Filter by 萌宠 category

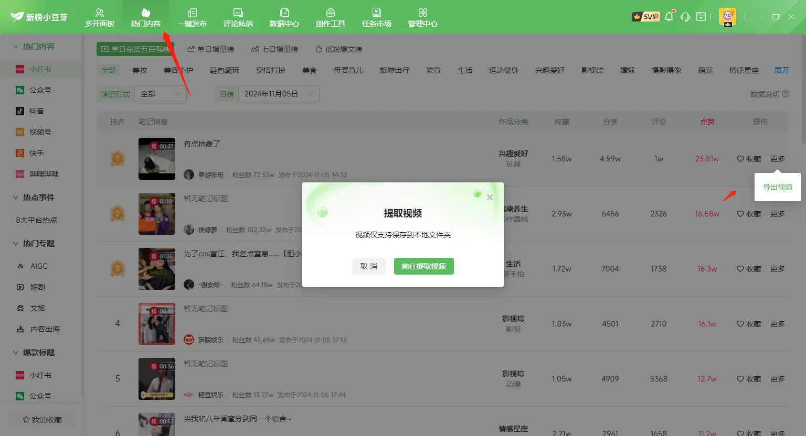(x=705, y=70)
